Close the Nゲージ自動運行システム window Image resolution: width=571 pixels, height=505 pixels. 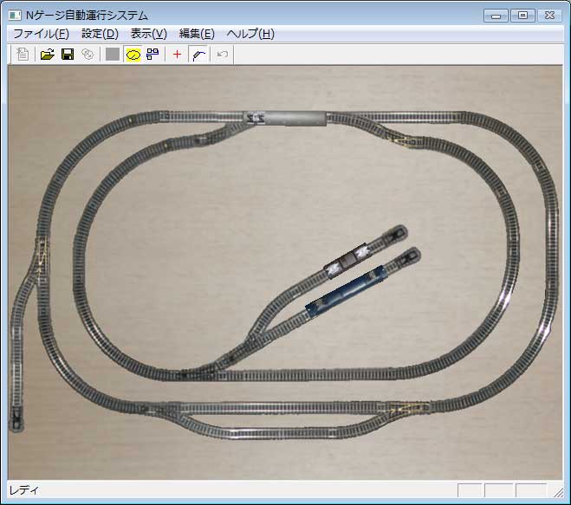pyautogui.click(x=549, y=16)
